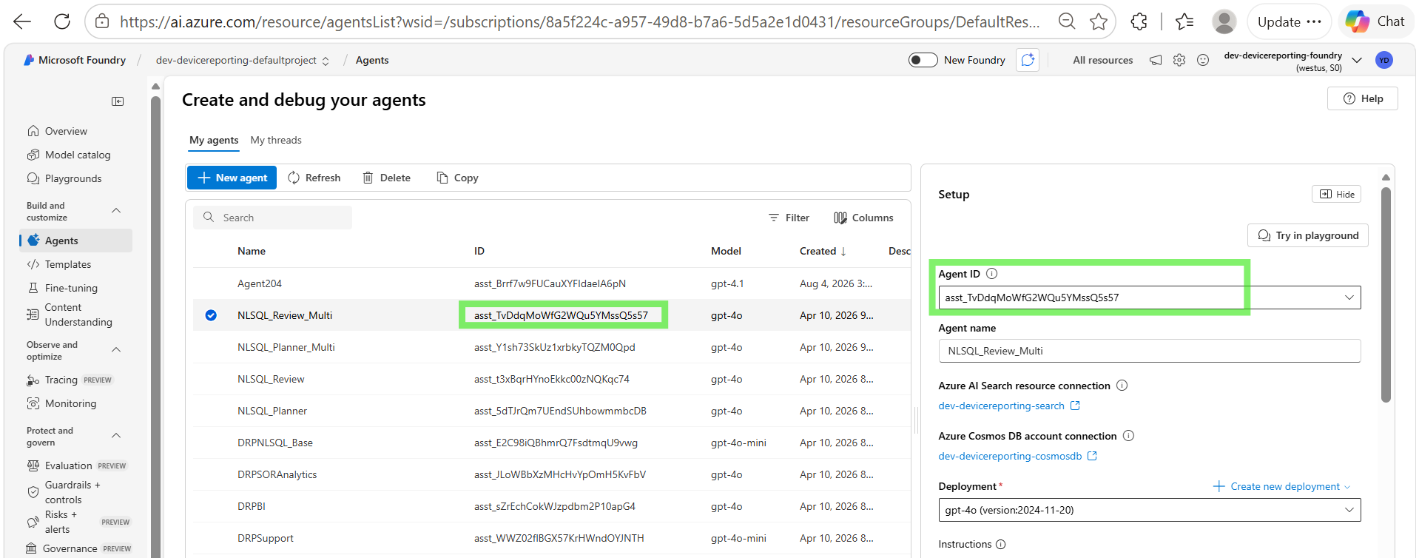
Task: Open the project switcher dev-devicereporting-defaultproject
Action: (243, 60)
